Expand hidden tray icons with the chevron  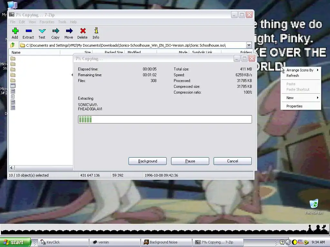(288, 242)
